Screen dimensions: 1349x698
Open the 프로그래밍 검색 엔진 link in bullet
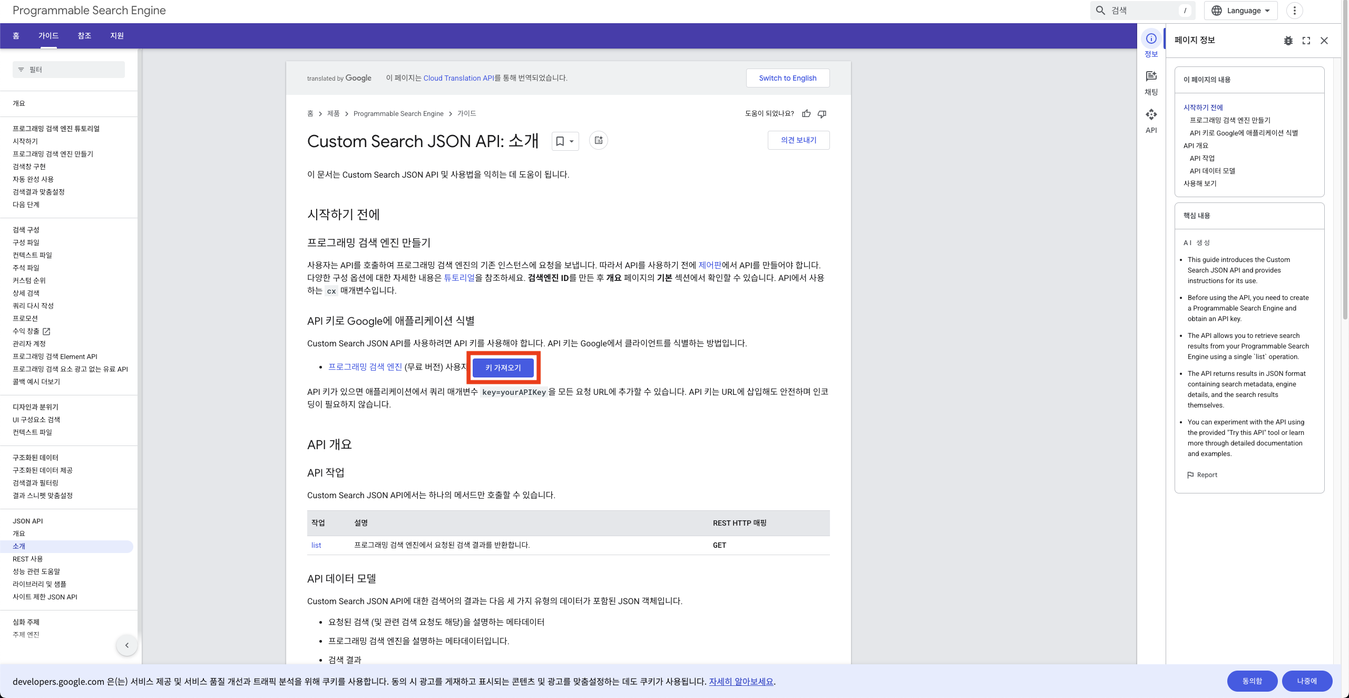pyautogui.click(x=365, y=367)
